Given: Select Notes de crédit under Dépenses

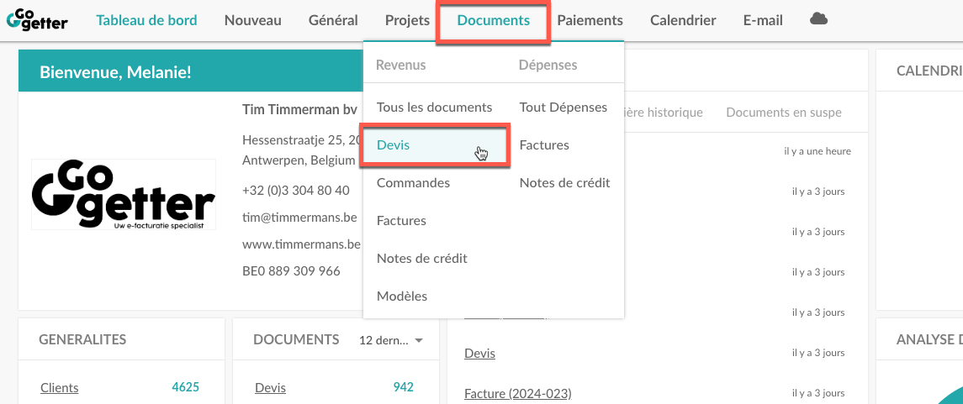Looking at the screenshot, I should click(x=565, y=183).
